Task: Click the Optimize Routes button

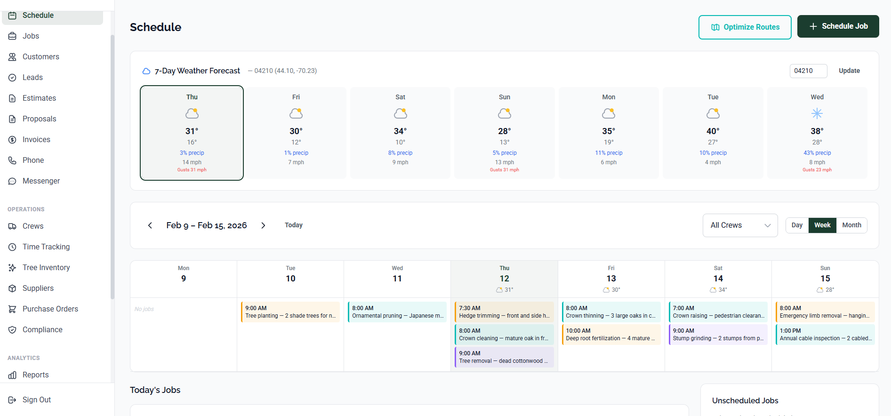Action: [x=745, y=27]
